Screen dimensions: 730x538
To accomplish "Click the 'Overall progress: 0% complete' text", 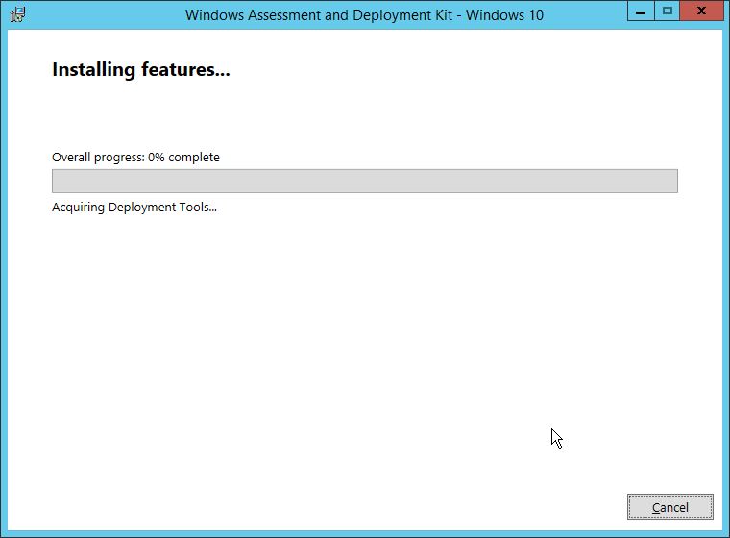I will (135, 158).
